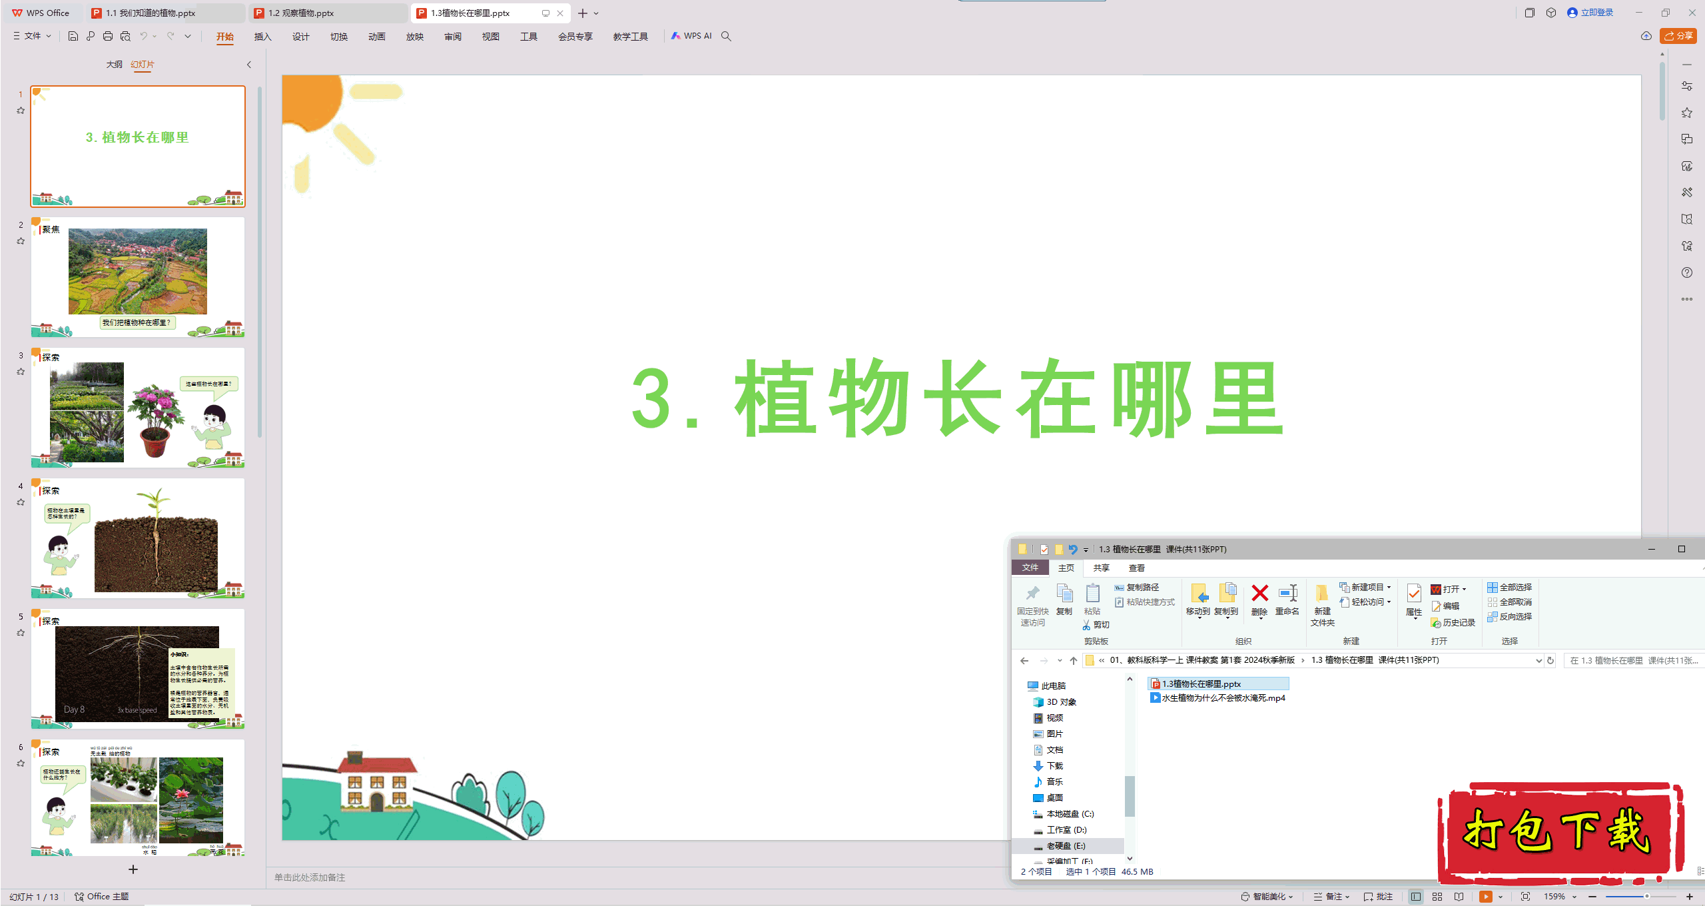Click the Explorer search box
Screen dimensions: 1705x906
[x=1633, y=660]
